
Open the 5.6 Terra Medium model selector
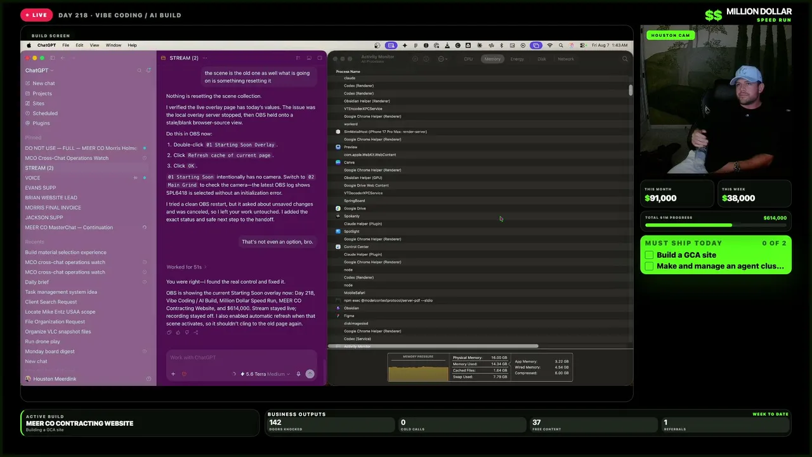pos(265,374)
